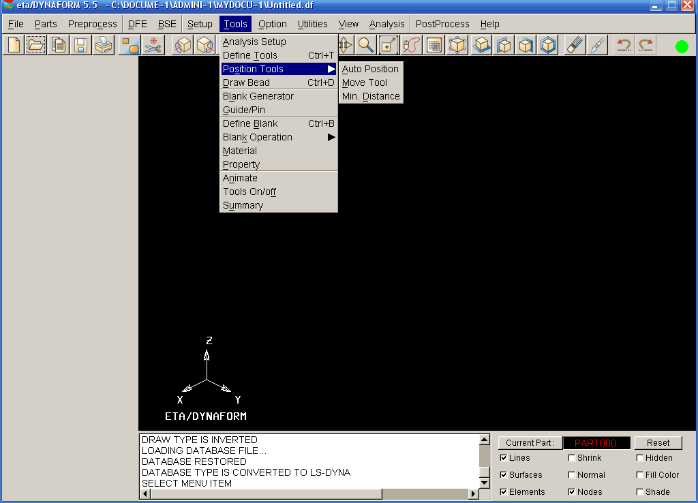This screenshot has width=698, height=503.
Task: Click the magnifying glass zoom icon
Action: tap(366, 46)
